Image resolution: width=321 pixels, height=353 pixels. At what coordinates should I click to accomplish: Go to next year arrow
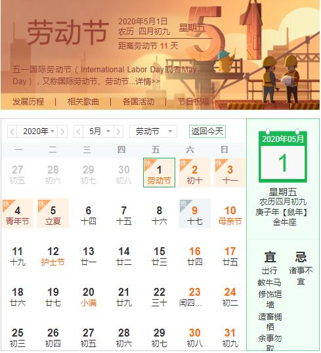pyautogui.click(x=62, y=131)
